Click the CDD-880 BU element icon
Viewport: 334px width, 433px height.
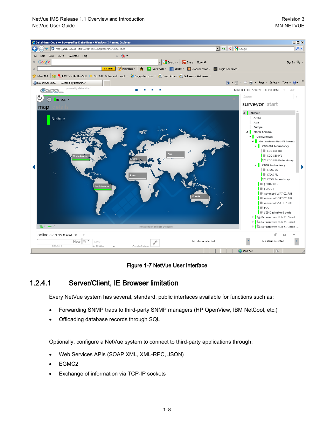[264, 151]
